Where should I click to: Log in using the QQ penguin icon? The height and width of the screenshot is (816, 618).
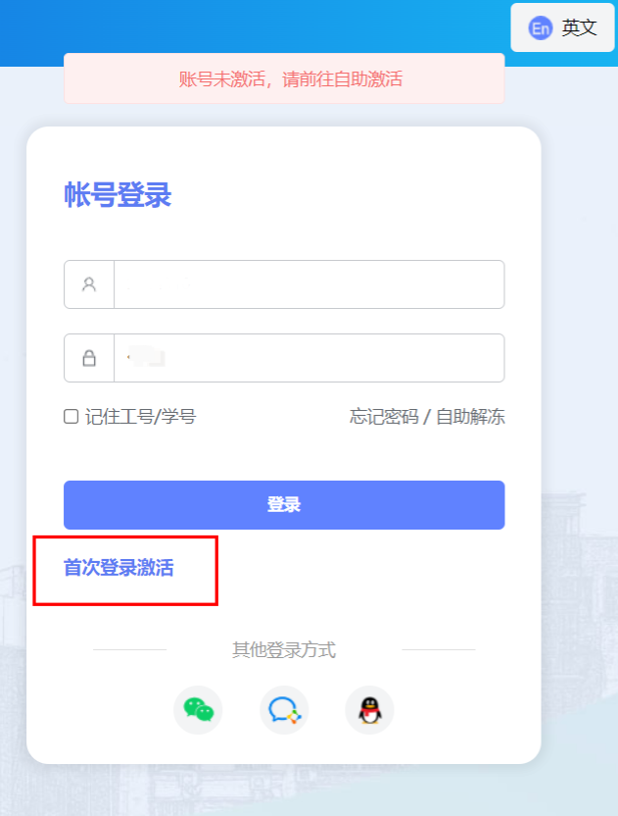369,710
